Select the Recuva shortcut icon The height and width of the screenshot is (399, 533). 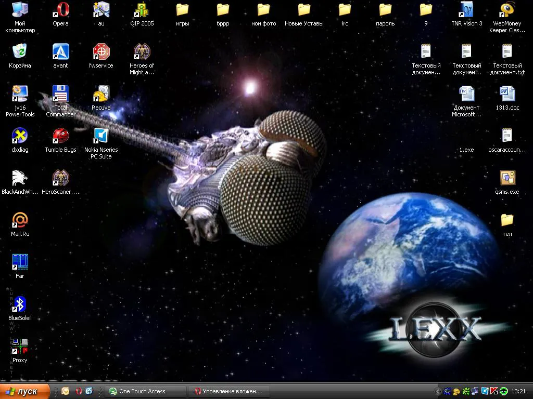click(101, 98)
